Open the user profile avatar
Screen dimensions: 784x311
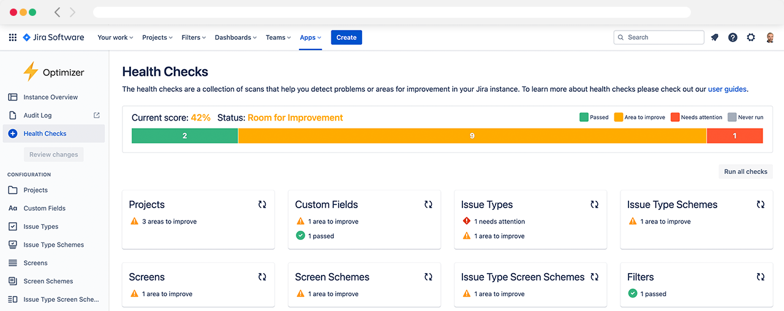click(x=770, y=37)
